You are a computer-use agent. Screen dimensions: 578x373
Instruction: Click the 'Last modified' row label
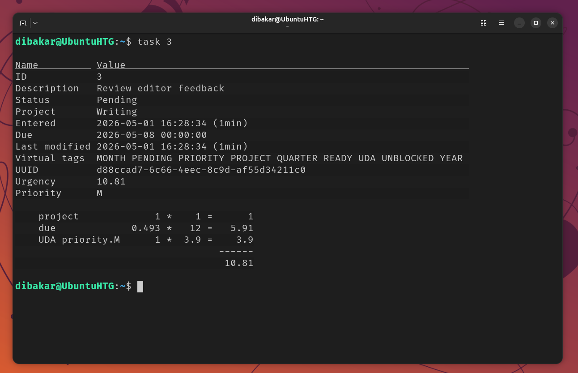coord(53,146)
